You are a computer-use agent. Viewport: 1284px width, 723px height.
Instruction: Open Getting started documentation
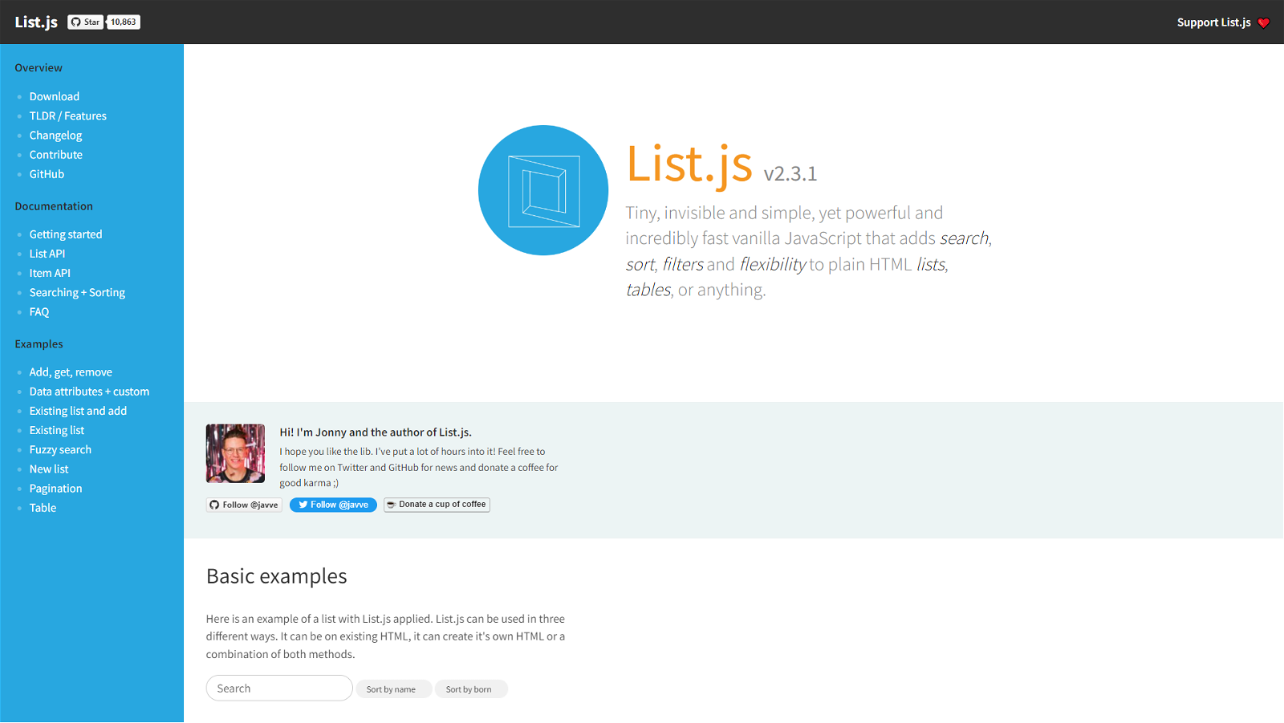(x=66, y=234)
